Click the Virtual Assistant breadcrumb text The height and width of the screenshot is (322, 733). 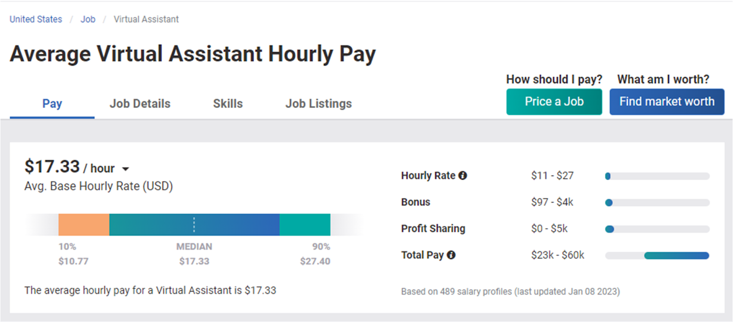point(146,19)
